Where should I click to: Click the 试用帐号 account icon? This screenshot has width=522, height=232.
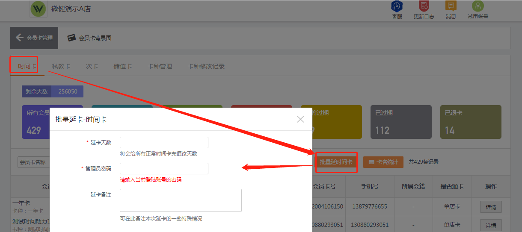(478, 7)
